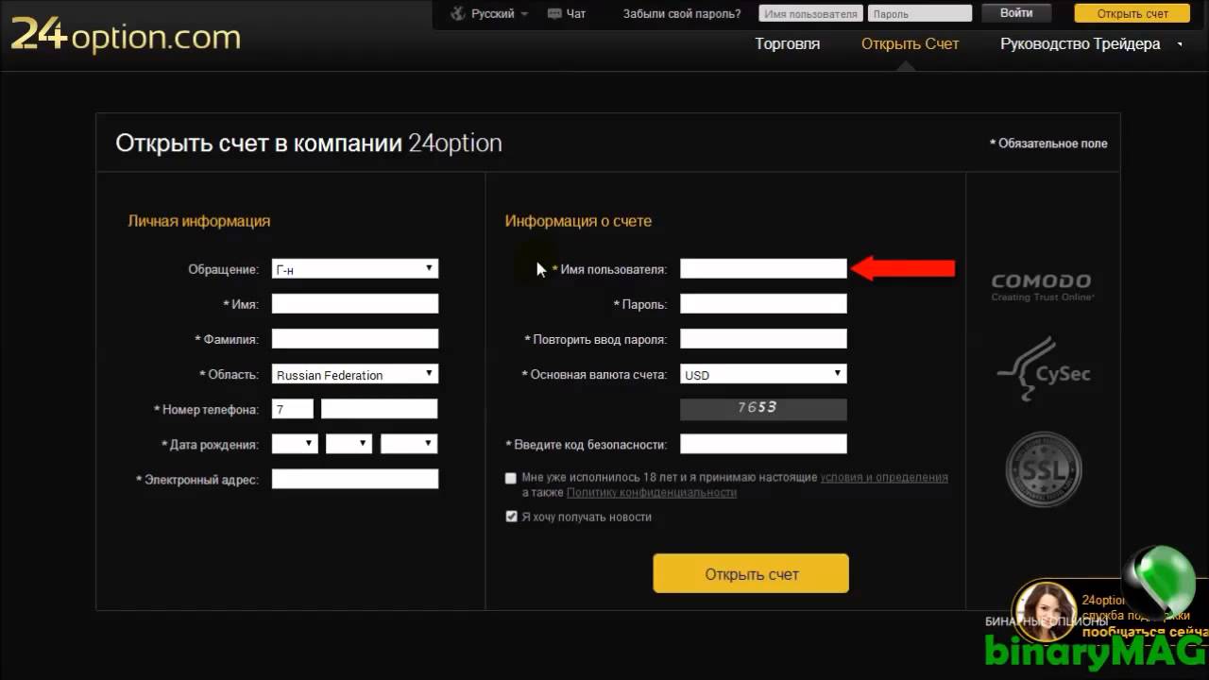The image size is (1209, 680).
Task: Click the Забыли свой пароль? link
Action: 682,14
